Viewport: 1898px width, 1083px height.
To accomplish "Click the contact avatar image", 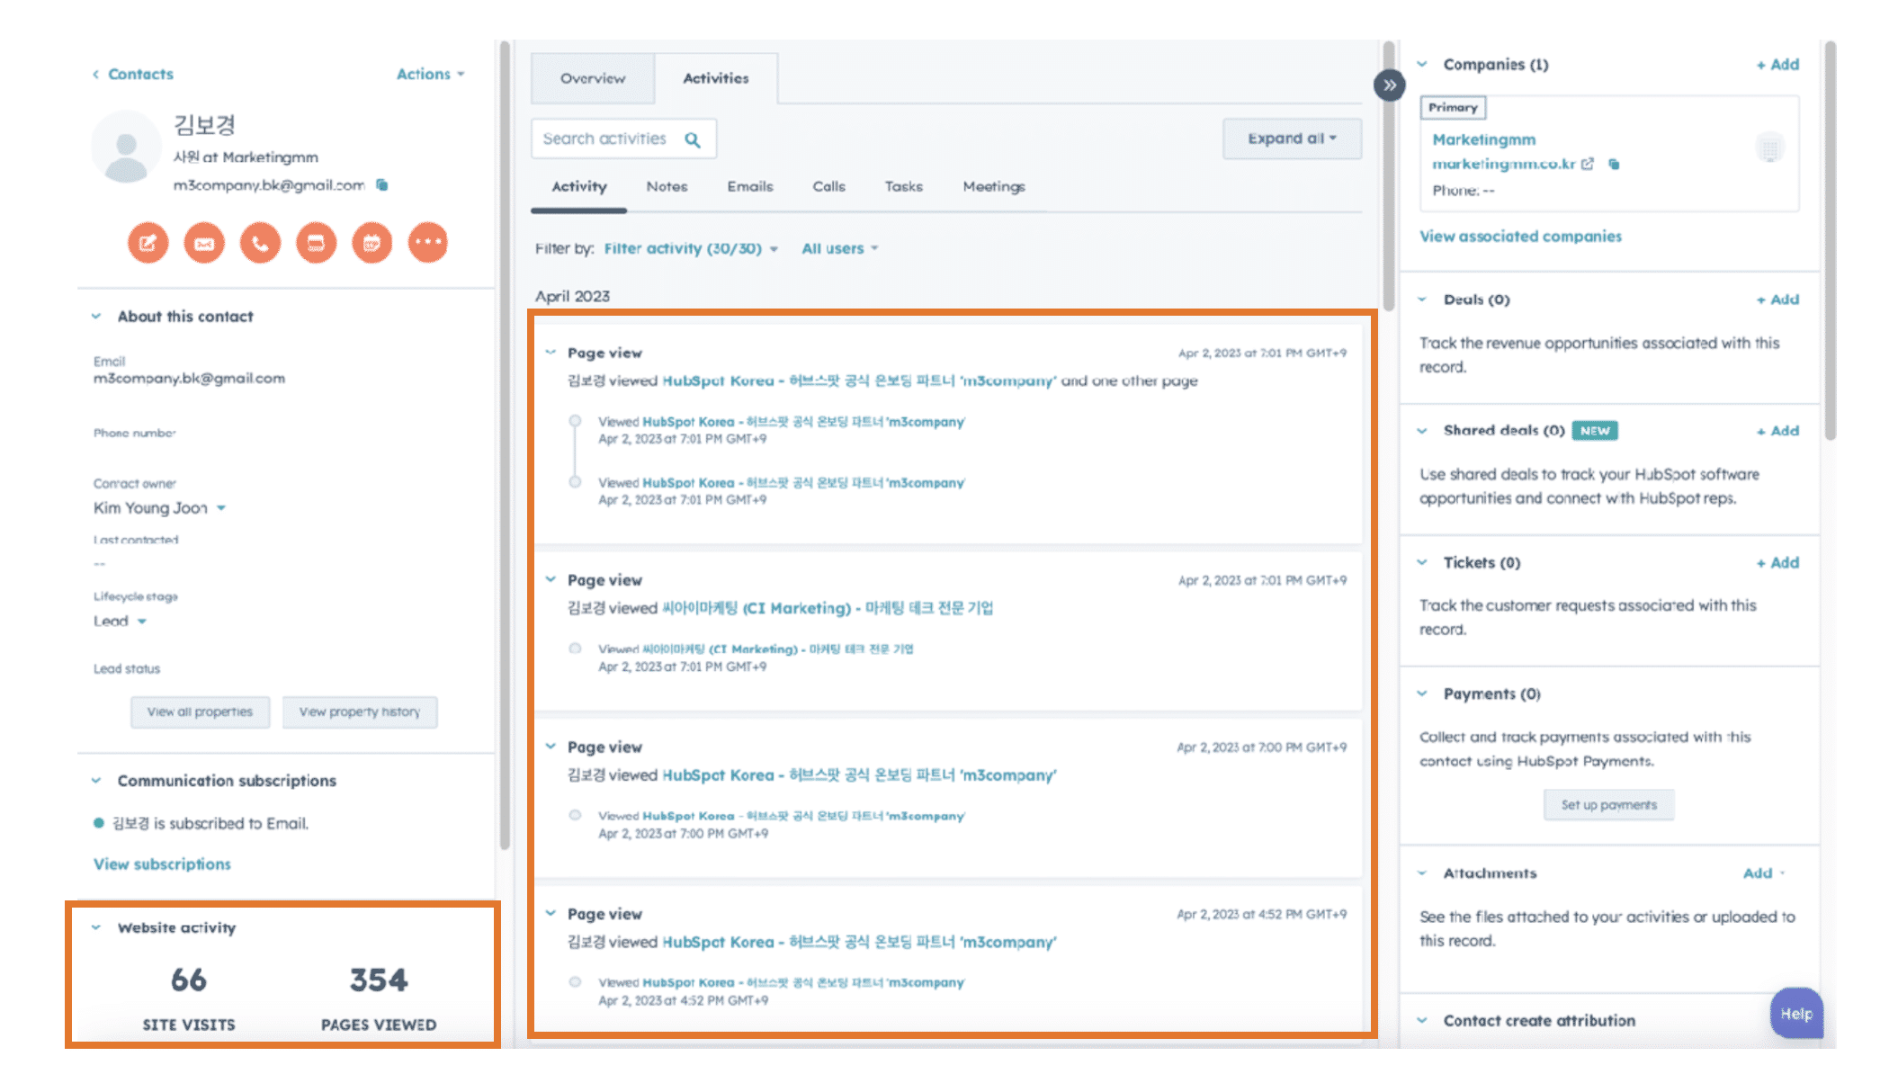I will (127, 147).
